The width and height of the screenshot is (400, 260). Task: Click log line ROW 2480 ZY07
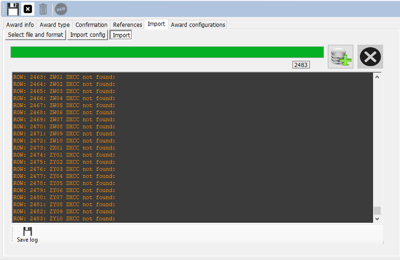tap(64, 198)
